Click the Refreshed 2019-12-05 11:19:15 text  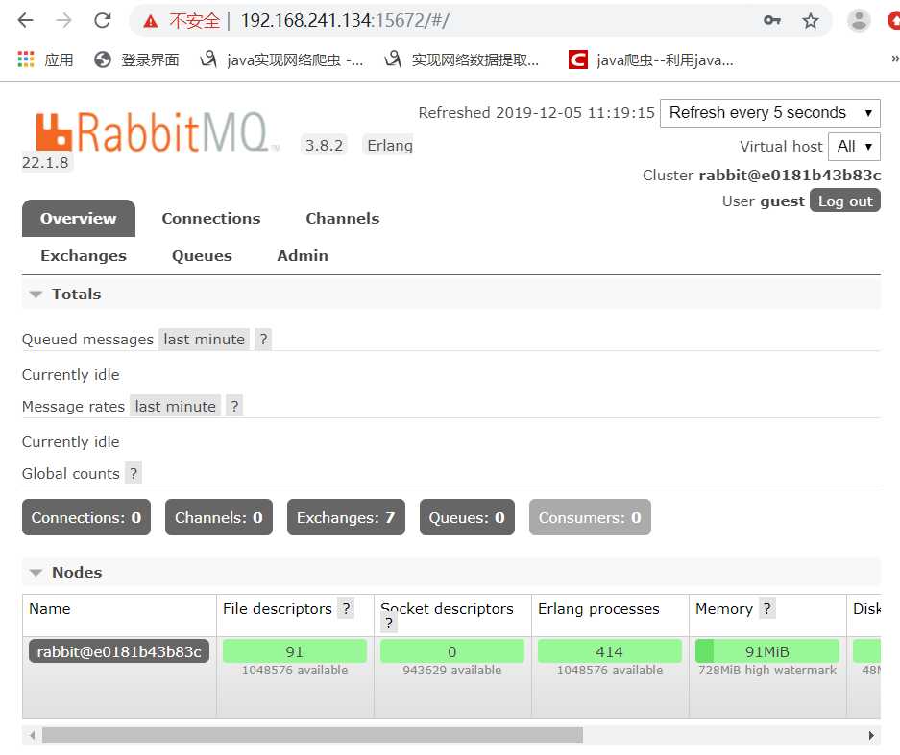[536, 113]
